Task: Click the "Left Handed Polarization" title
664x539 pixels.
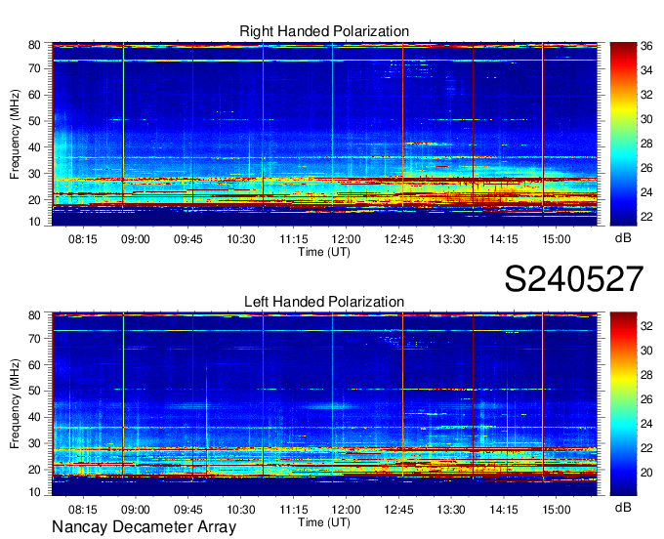Action: coord(324,302)
